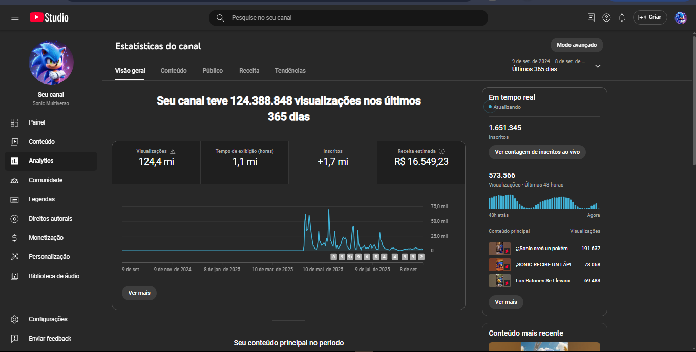Screen dimensions: 696x352
Task: Click the warning icon next to Visualizações
Action: click(173, 152)
